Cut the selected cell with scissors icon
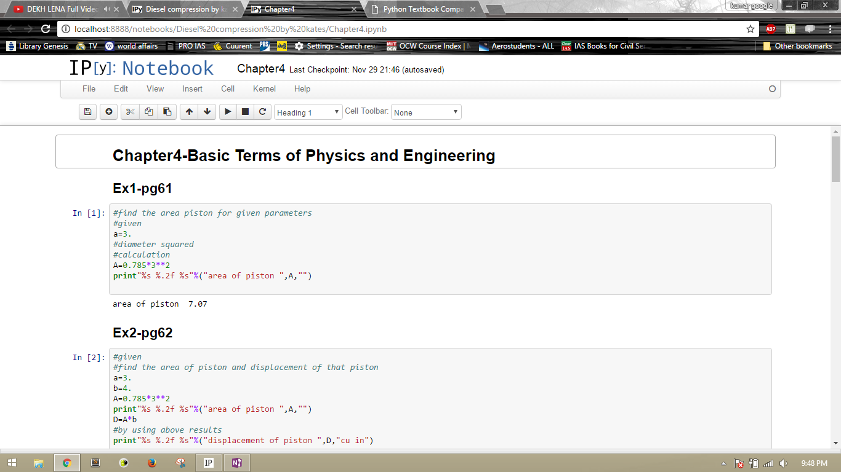 point(130,112)
